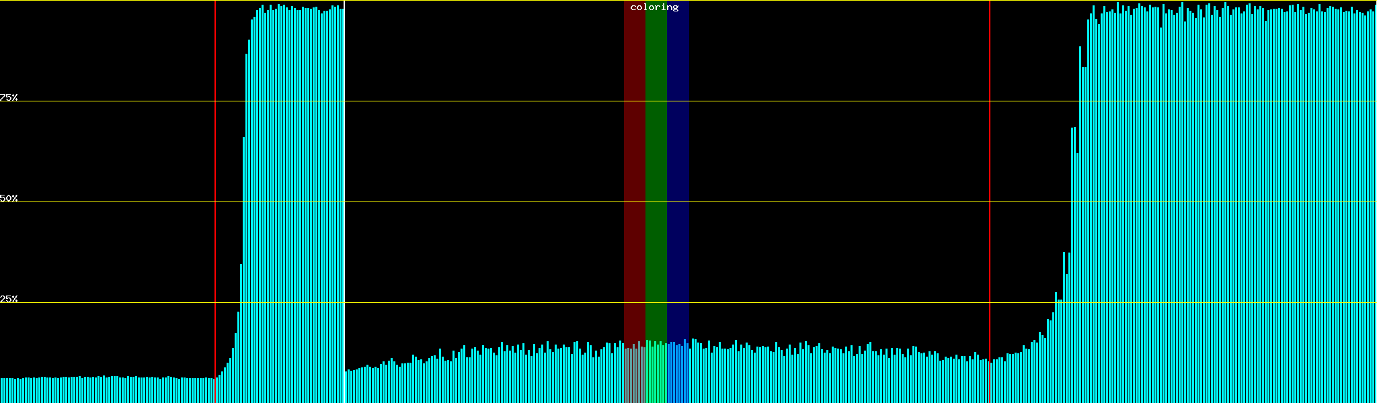Click the 50% axis label
The height and width of the screenshot is (403, 1377).
pyautogui.click(x=9, y=198)
